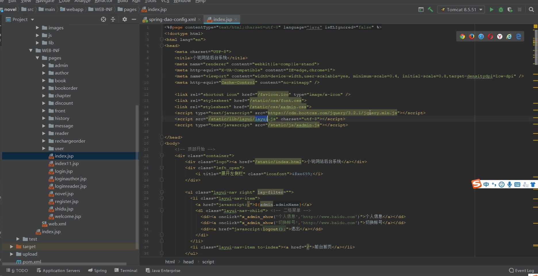This screenshot has width=538, height=276.
Task: Activate Sogou voice input microphone
Action: tap(510, 185)
